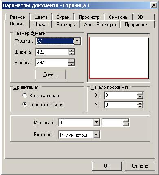Viewport: 159px width, 175px height.
Task: Increase X origin coordinate with up arrow
Action: pos(140,94)
